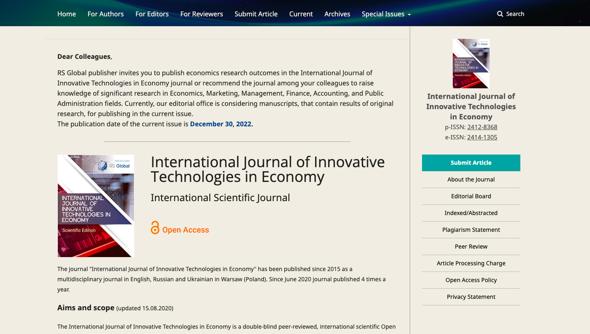Open the Peer Review sidebar link
The image size is (590, 334).
pyautogui.click(x=471, y=247)
